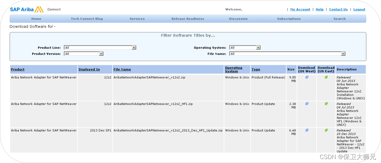Download v12s2.zip full release from US West
Viewport: 381px width, 163px height.
point(307,77)
